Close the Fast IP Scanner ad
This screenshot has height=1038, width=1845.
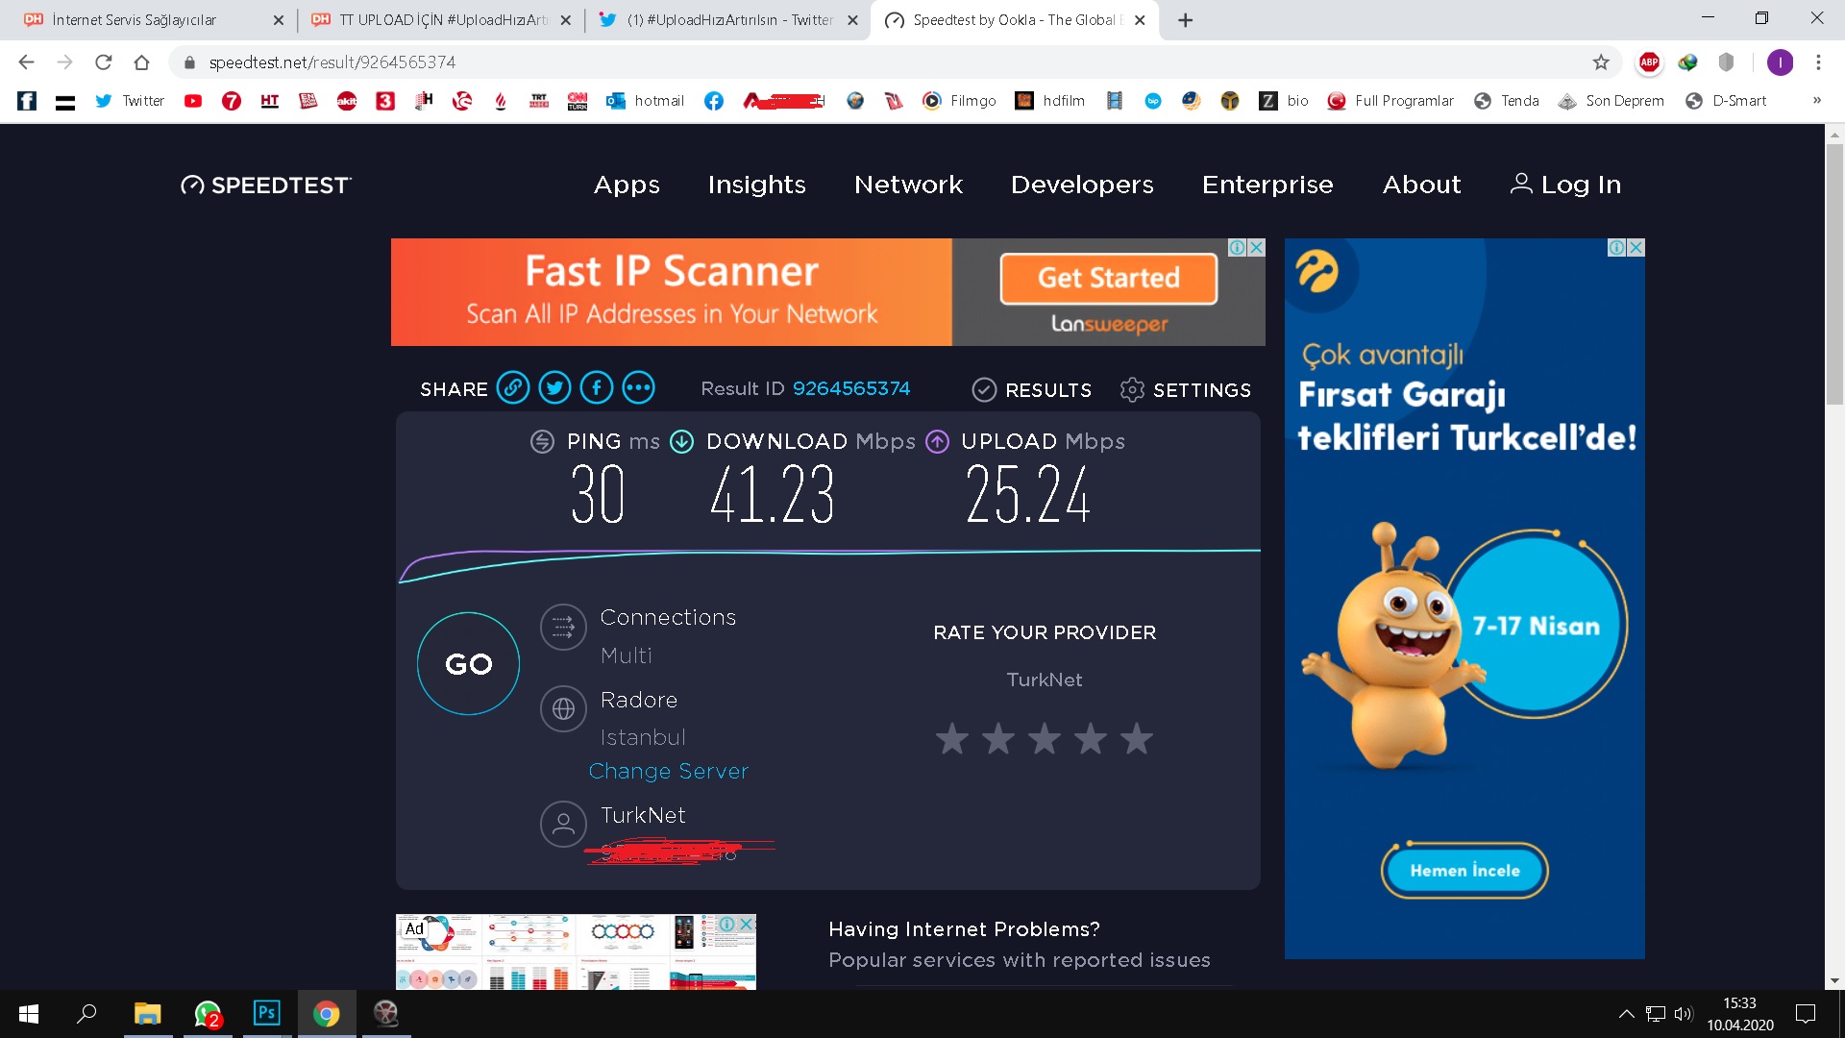click(x=1256, y=248)
